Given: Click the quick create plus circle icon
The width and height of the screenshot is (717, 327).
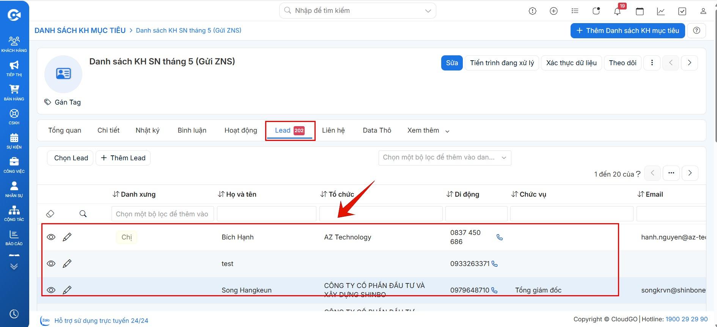Looking at the screenshot, I should coord(553,11).
